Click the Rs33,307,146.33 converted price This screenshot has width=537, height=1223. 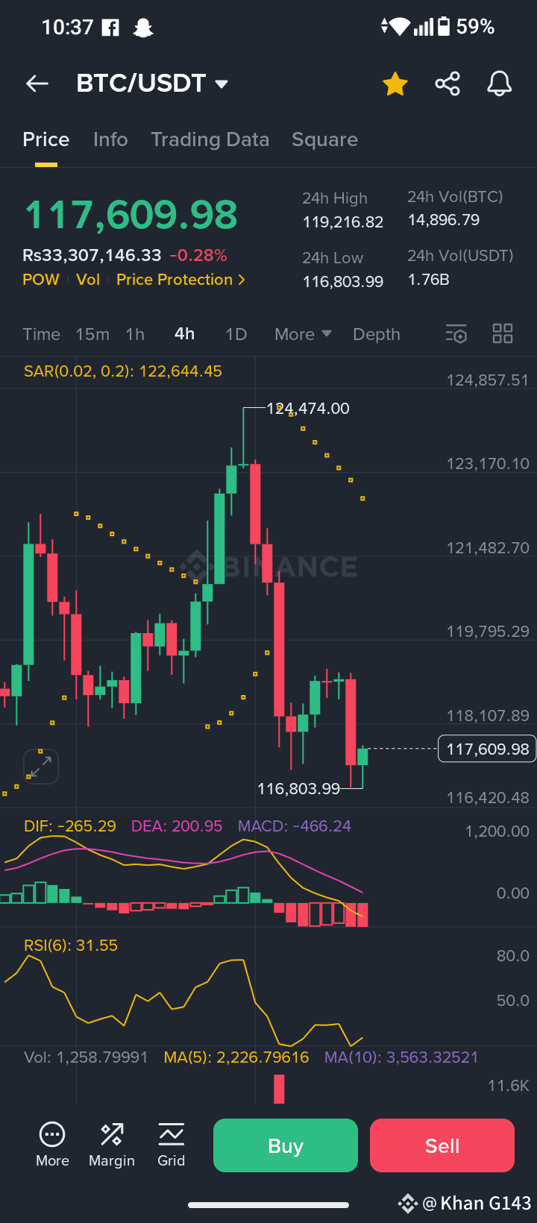click(92, 255)
